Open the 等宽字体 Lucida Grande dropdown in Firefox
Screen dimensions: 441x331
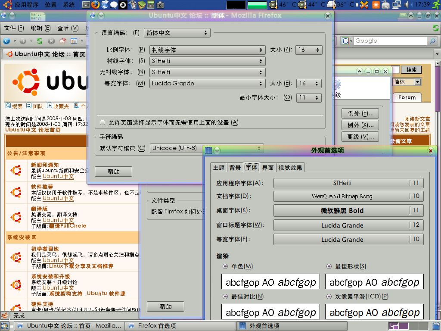click(x=208, y=84)
